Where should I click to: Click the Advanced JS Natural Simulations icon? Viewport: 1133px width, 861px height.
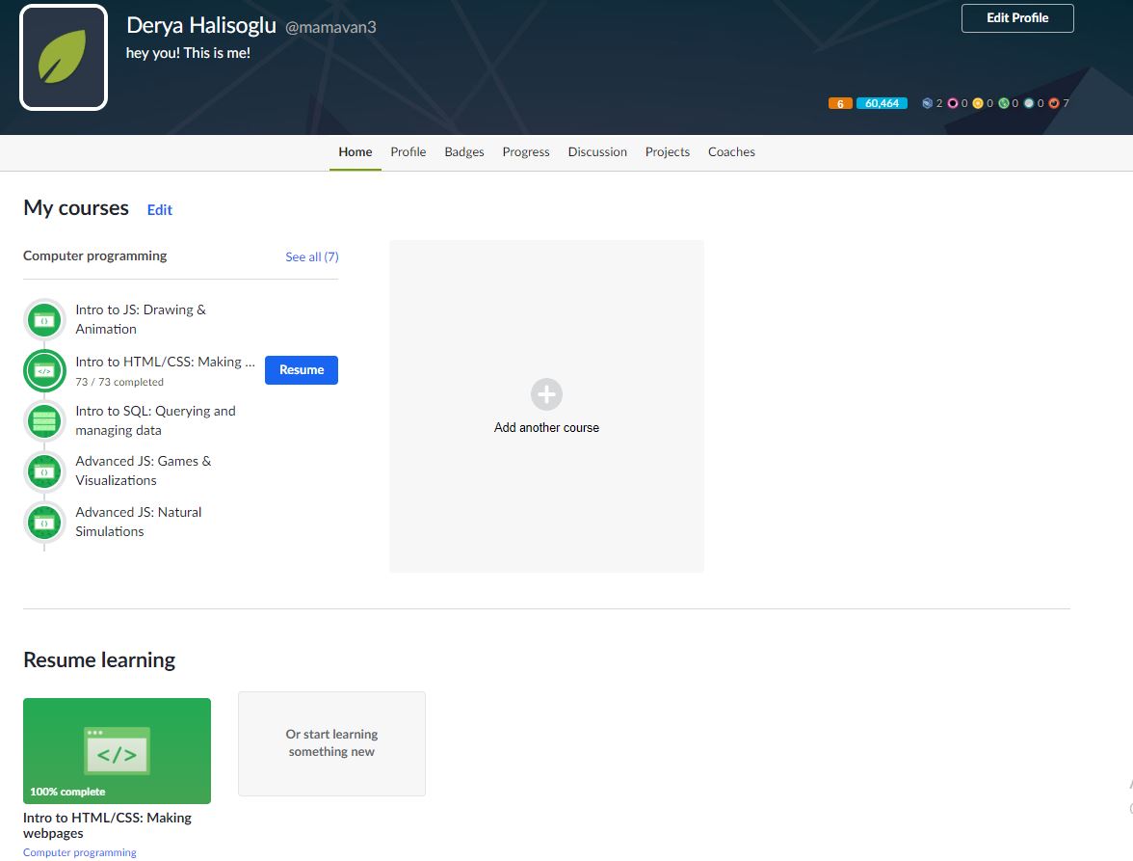(44, 522)
